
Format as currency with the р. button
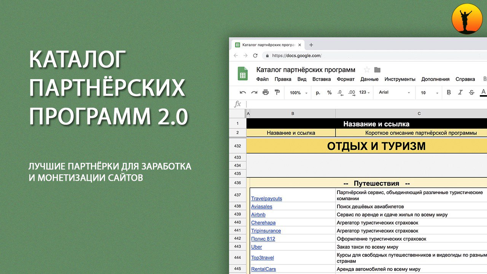click(x=318, y=92)
